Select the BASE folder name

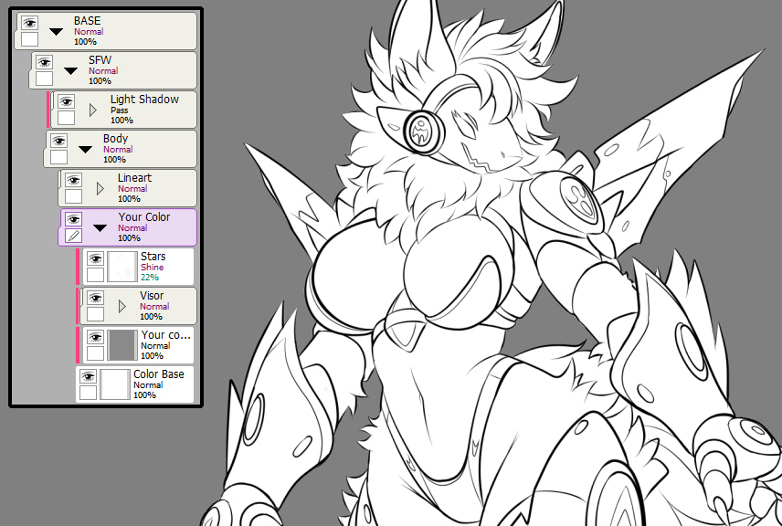point(88,21)
